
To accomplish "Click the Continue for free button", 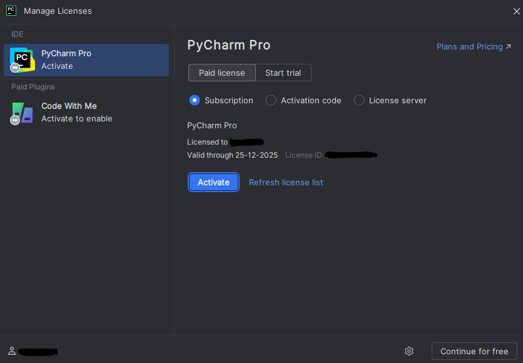I will point(474,351).
